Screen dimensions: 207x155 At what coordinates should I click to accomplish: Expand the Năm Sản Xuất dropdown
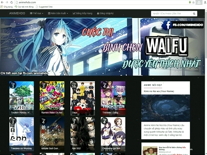click(x=58, y=13)
